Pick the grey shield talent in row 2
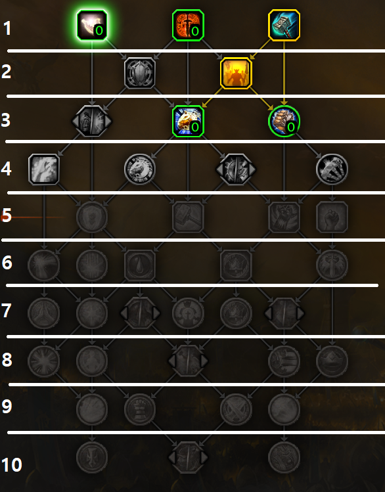 [x=140, y=73]
